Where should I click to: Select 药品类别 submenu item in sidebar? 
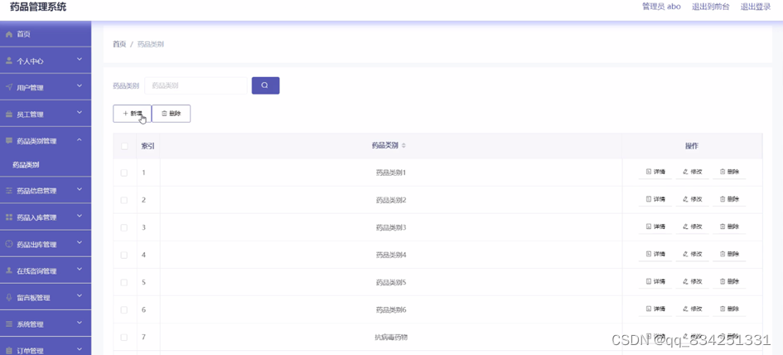click(x=46, y=164)
